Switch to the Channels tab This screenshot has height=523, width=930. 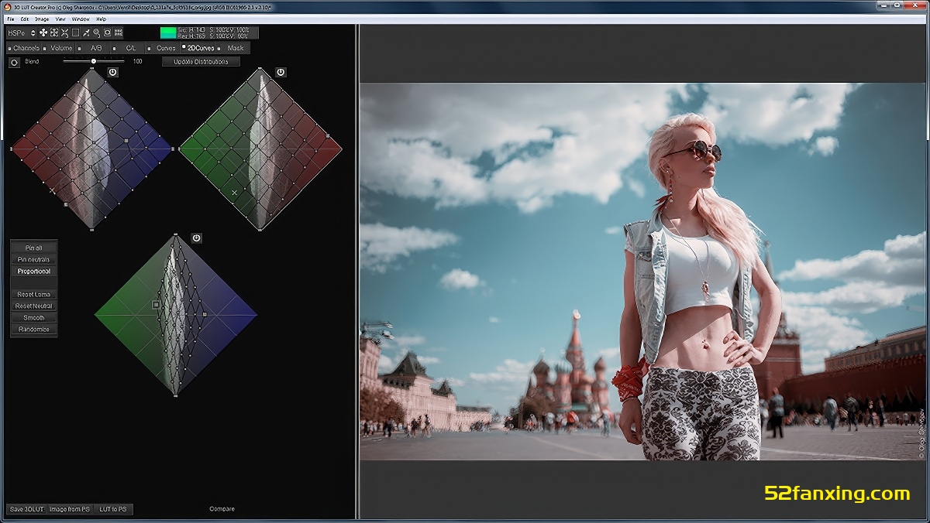(x=25, y=48)
